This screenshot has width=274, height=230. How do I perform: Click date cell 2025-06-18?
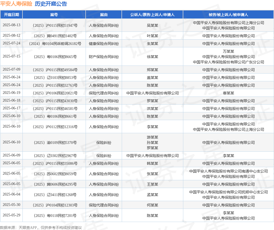(12, 100)
